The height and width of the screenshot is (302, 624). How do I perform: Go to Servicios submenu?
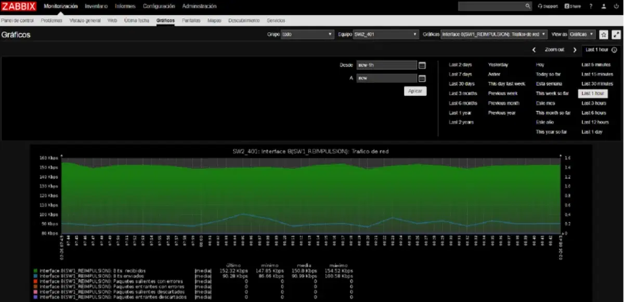(276, 20)
